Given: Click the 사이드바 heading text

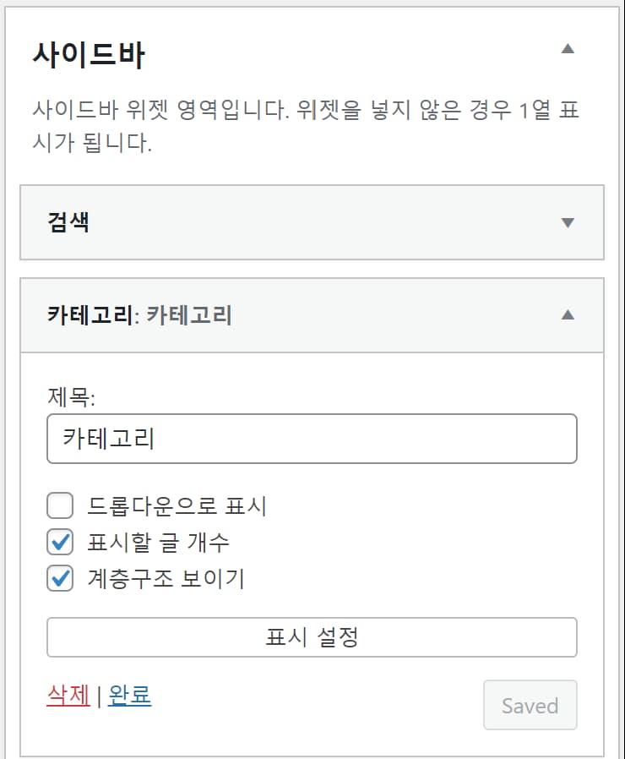Looking at the screenshot, I should tap(89, 54).
